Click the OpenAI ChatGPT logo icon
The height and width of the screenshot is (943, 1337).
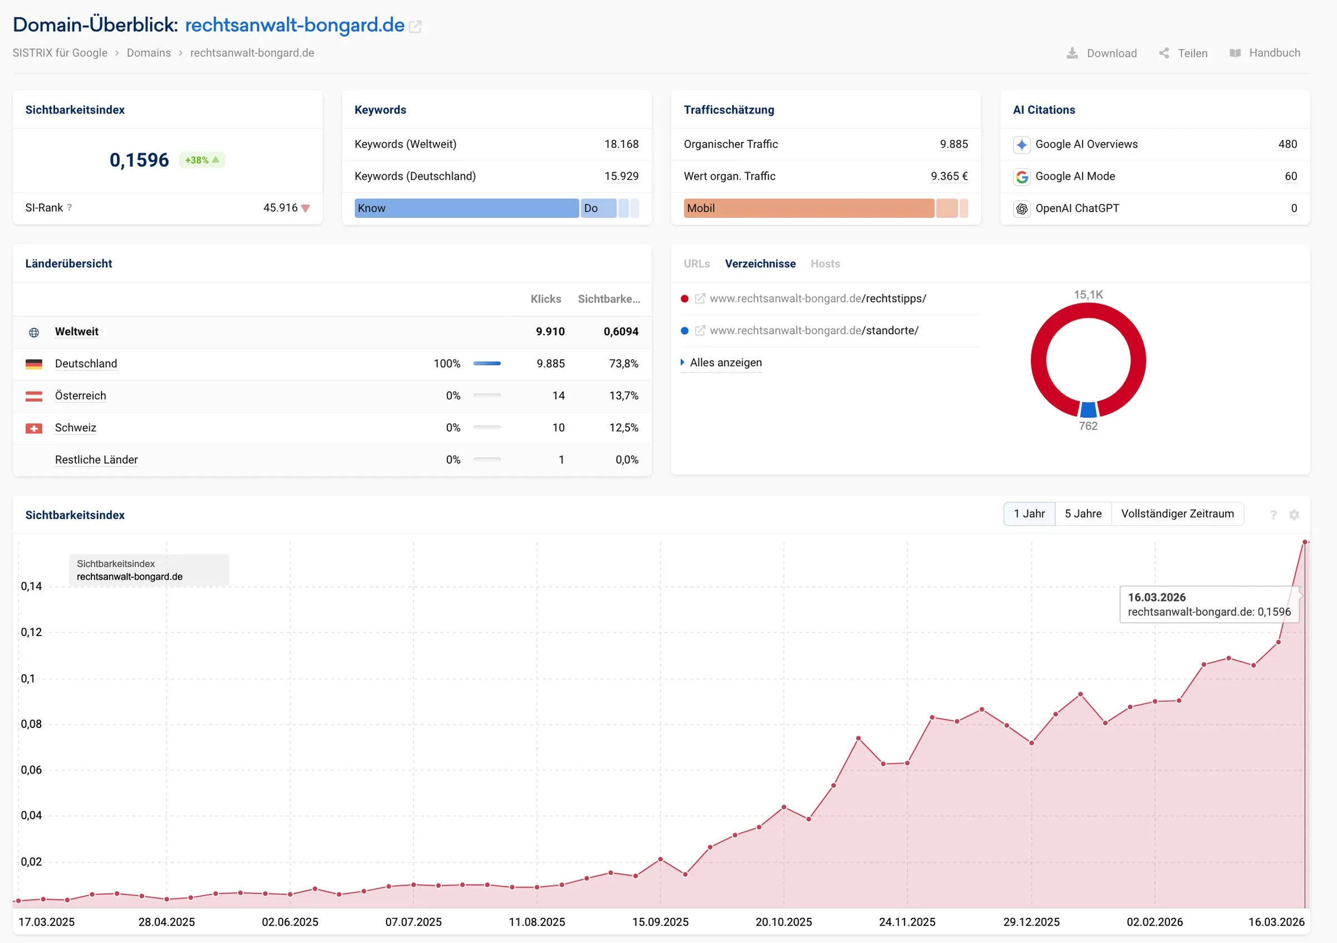pyautogui.click(x=1022, y=208)
